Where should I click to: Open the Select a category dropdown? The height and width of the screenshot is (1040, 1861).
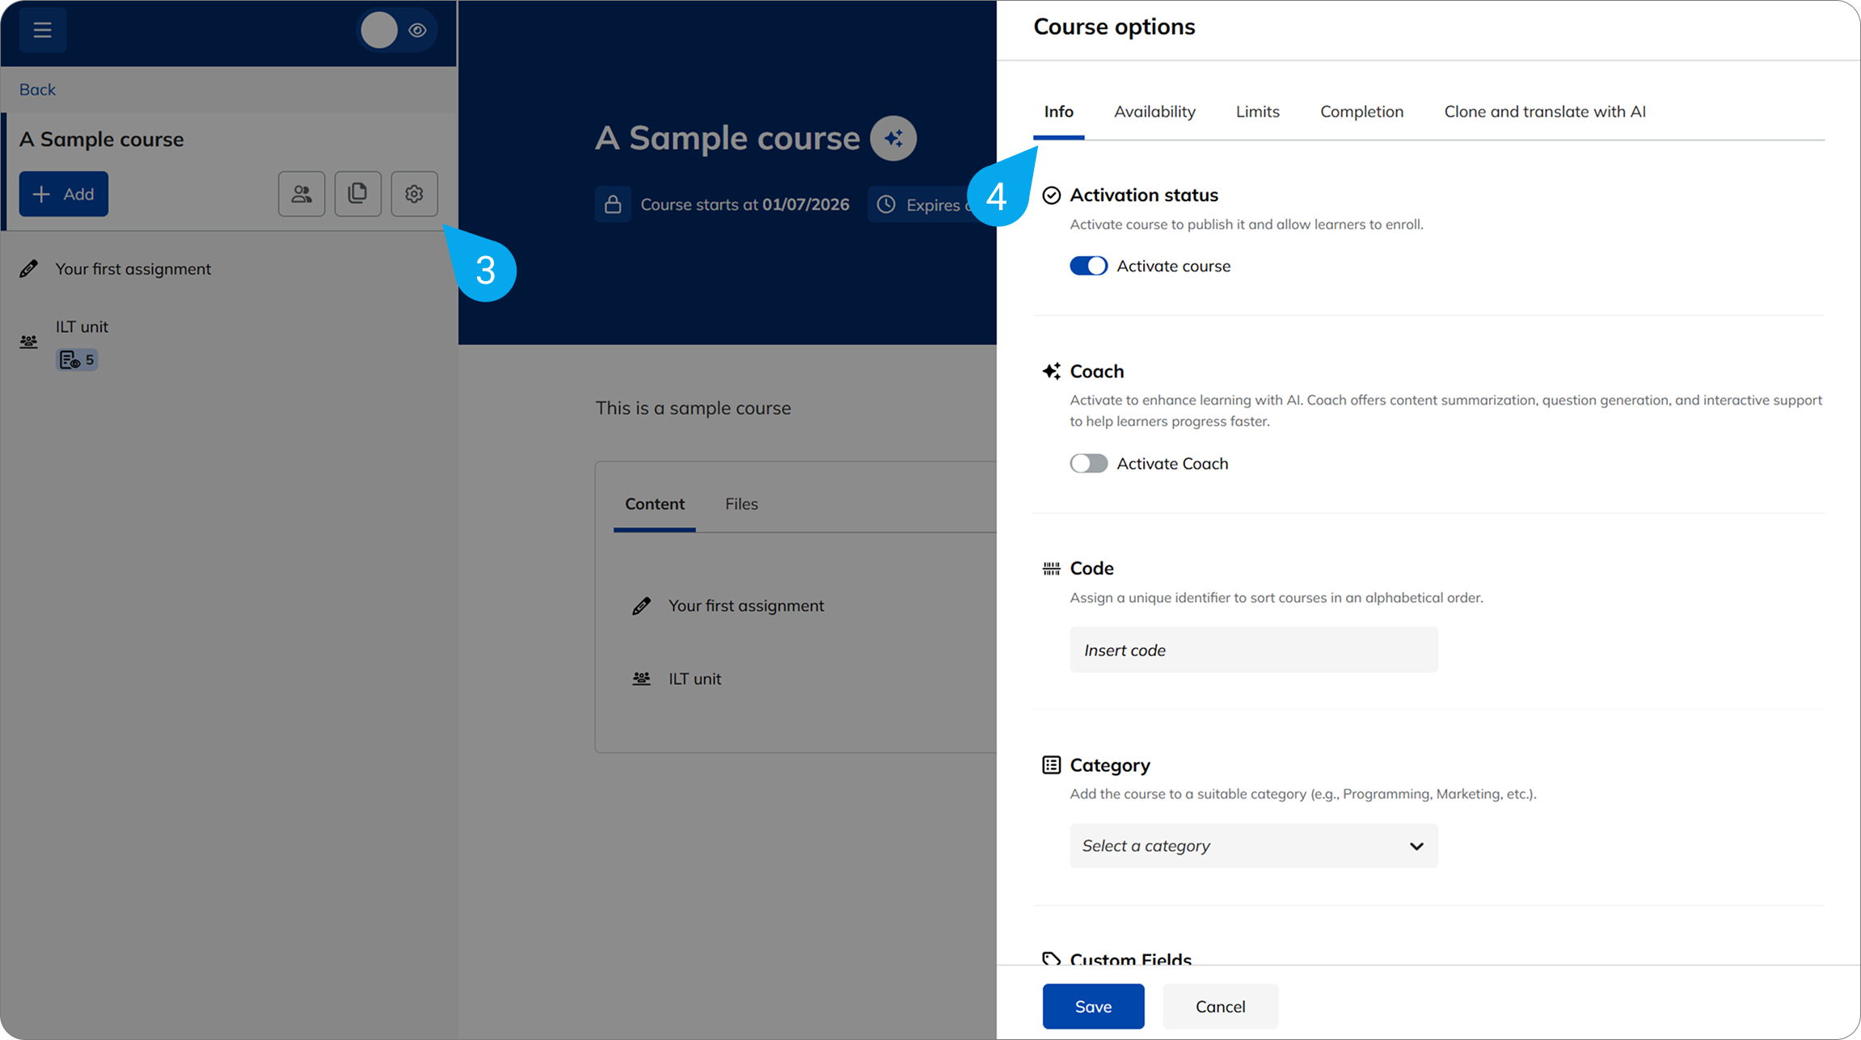tap(1252, 846)
